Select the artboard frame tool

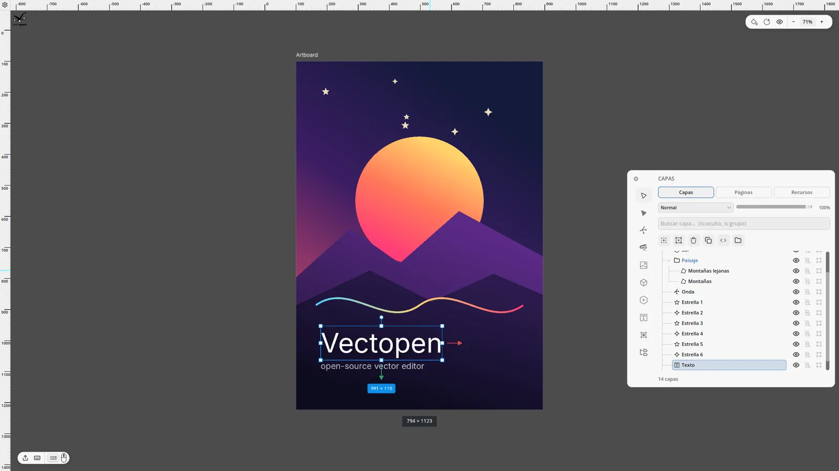click(643, 335)
